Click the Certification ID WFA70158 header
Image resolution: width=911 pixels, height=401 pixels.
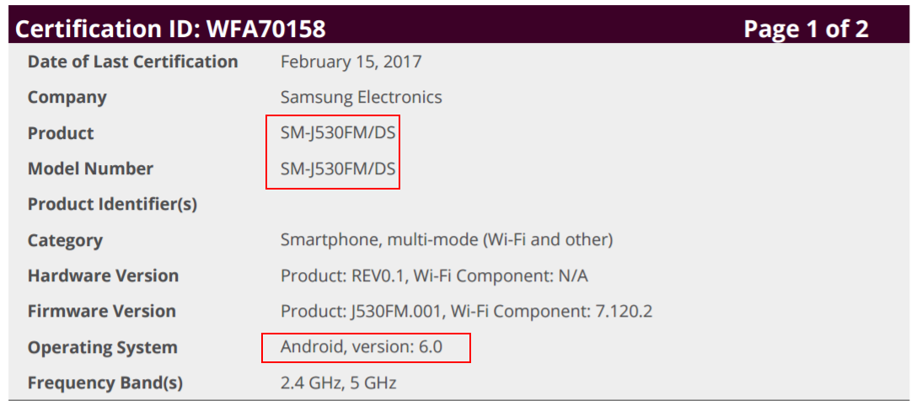click(171, 29)
